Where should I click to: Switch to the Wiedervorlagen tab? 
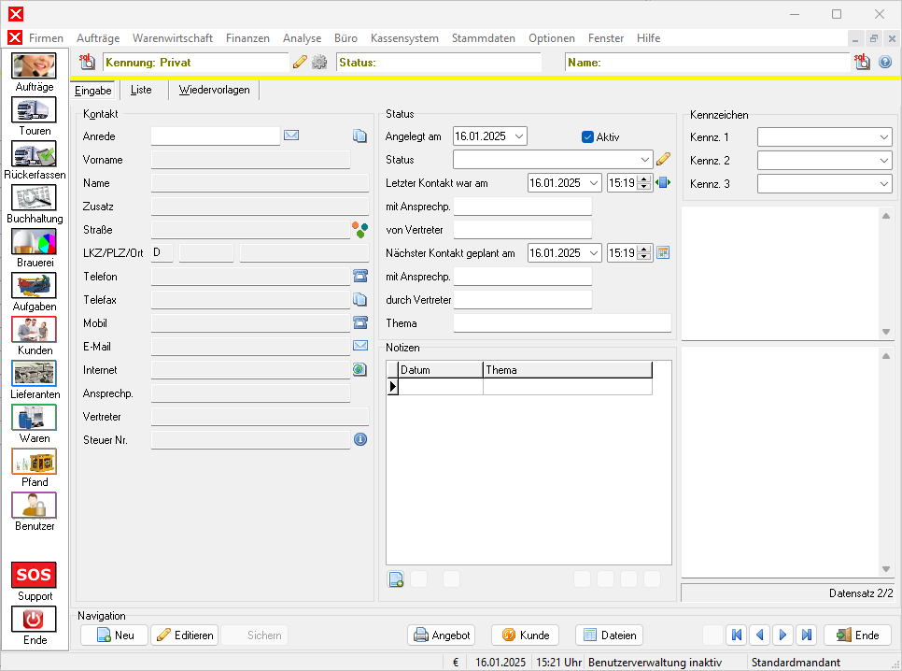tap(214, 91)
